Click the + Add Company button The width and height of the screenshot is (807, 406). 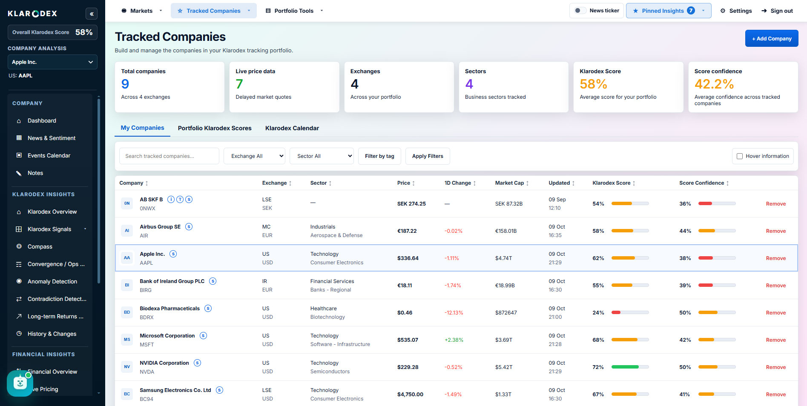click(772, 39)
